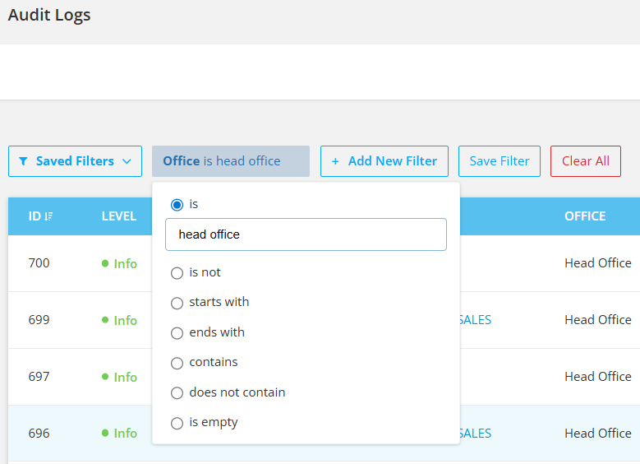
Task: Click the ID column sort icon
Action: [x=48, y=216]
